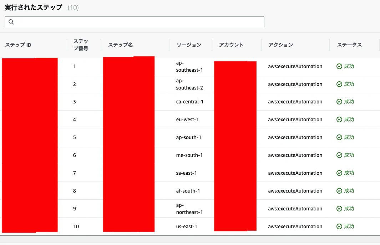Image resolution: width=380 pixels, height=245 pixels.
Task: Click success check icon for step 3
Action: pos(339,102)
